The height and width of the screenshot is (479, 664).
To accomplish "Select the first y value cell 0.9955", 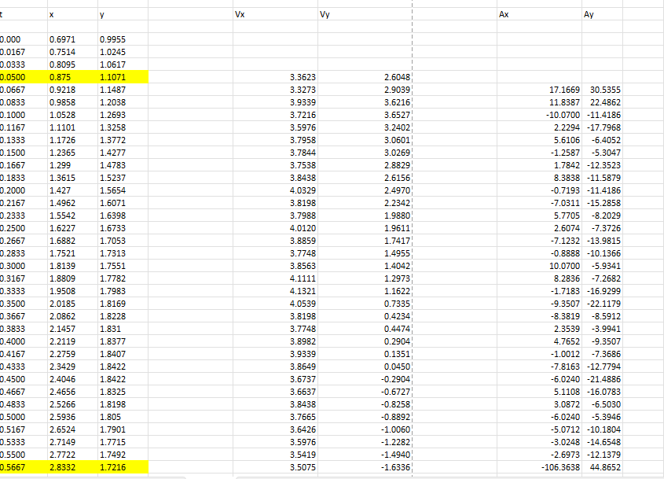I will coord(122,39).
